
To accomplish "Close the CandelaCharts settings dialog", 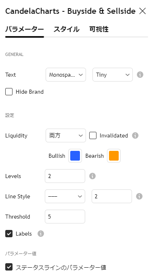I will tap(142, 11).
